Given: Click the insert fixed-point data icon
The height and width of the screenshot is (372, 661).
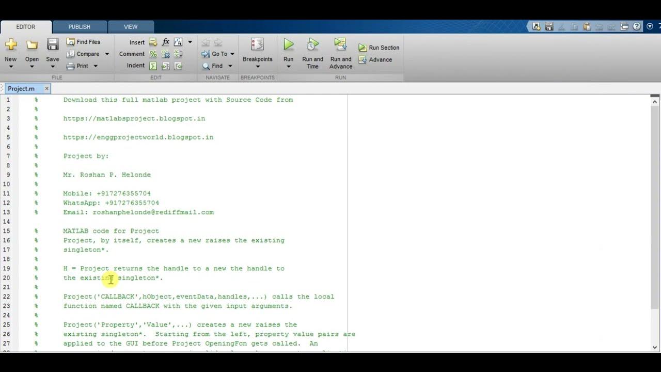Looking at the screenshot, I should point(178,42).
